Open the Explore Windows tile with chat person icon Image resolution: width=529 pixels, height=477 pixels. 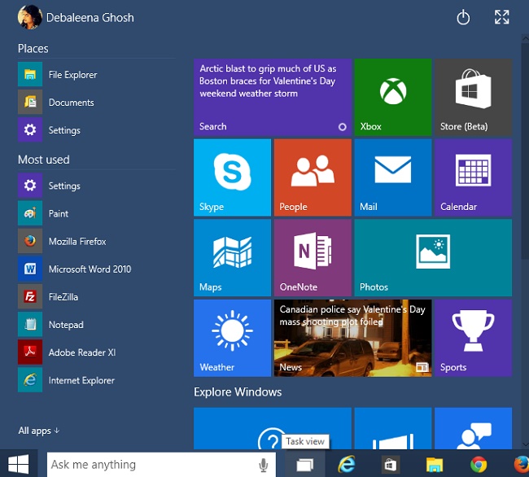(473, 428)
